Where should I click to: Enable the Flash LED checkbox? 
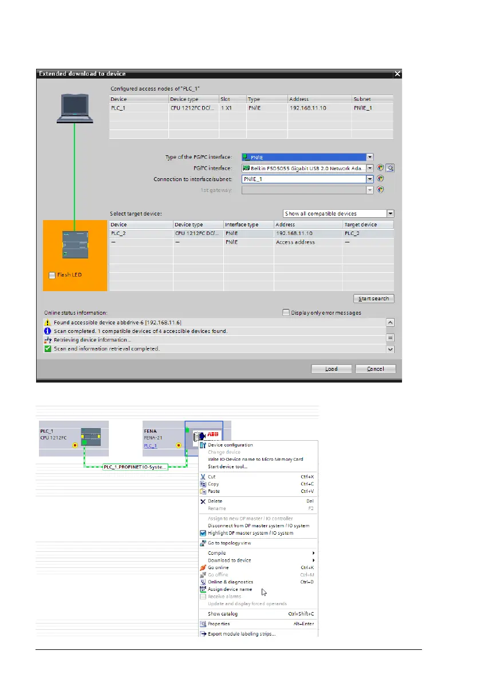pyautogui.click(x=52, y=275)
